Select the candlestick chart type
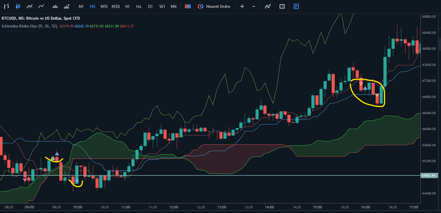Viewport: 441px width, 213px height. pyautogui.click(x=18, y=6)
